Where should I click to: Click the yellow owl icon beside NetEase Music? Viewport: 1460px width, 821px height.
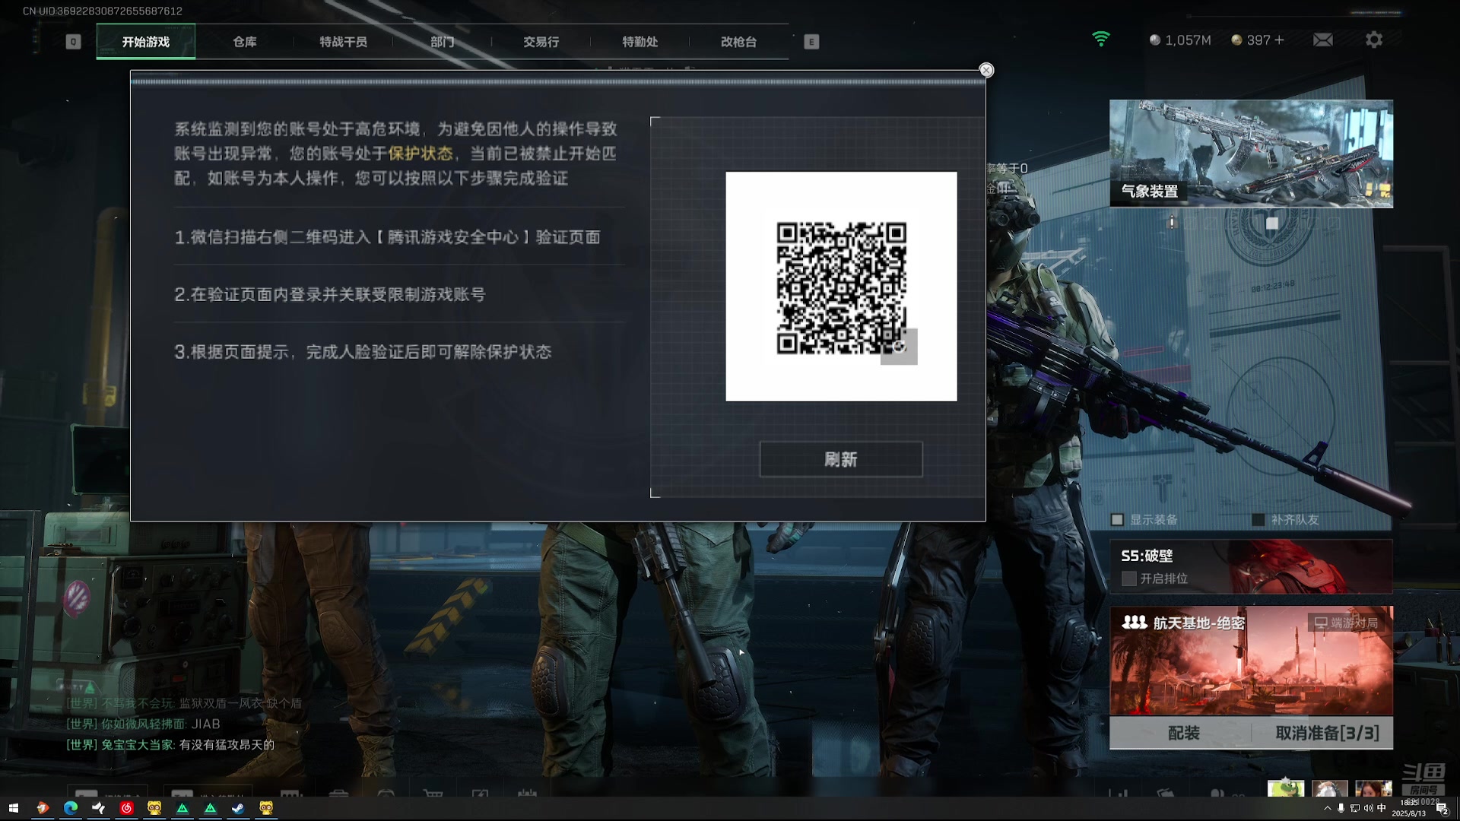coord(154,808)
